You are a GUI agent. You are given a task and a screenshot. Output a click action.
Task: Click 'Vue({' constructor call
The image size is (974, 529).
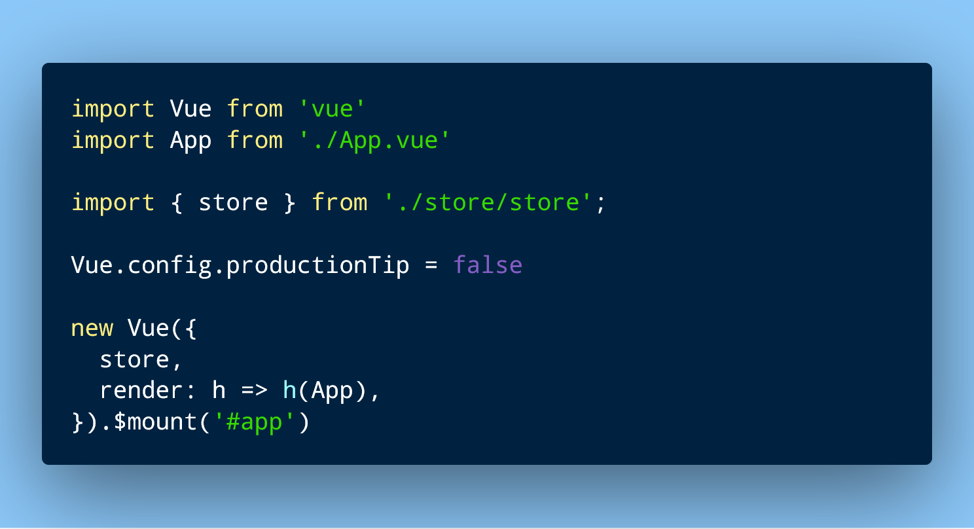162,329
